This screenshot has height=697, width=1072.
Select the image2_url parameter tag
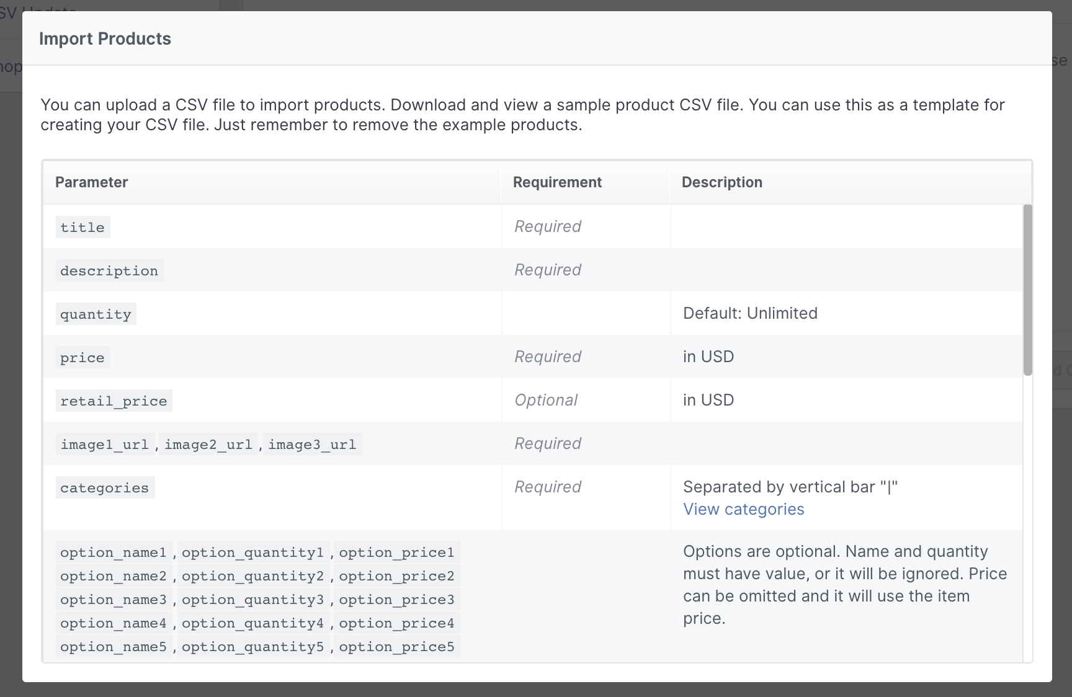pyautogui.click(x=208, y=445)
